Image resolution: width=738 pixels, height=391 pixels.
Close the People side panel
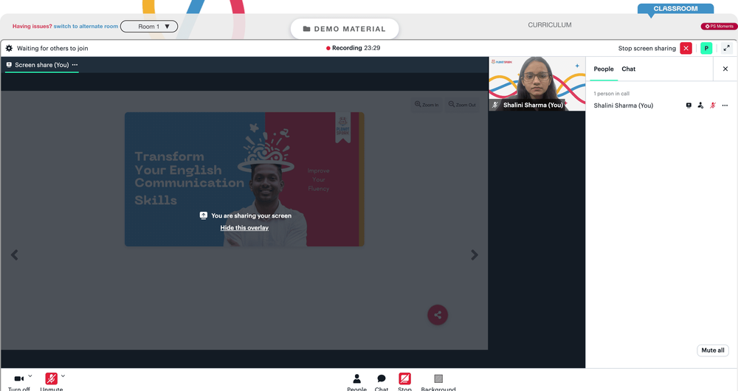click(725, 69)
